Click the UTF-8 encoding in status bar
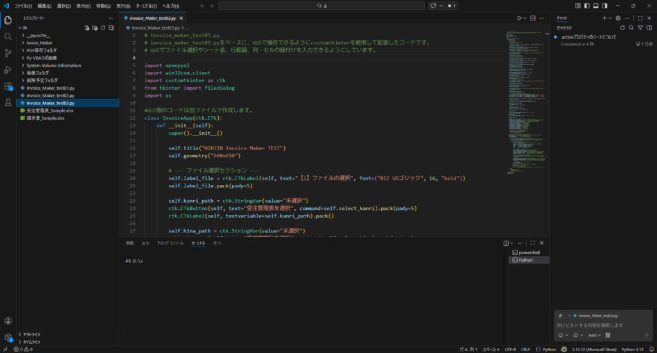Viewport: 657px width, 353px height. pyautogui.click(x=510, y=350)
